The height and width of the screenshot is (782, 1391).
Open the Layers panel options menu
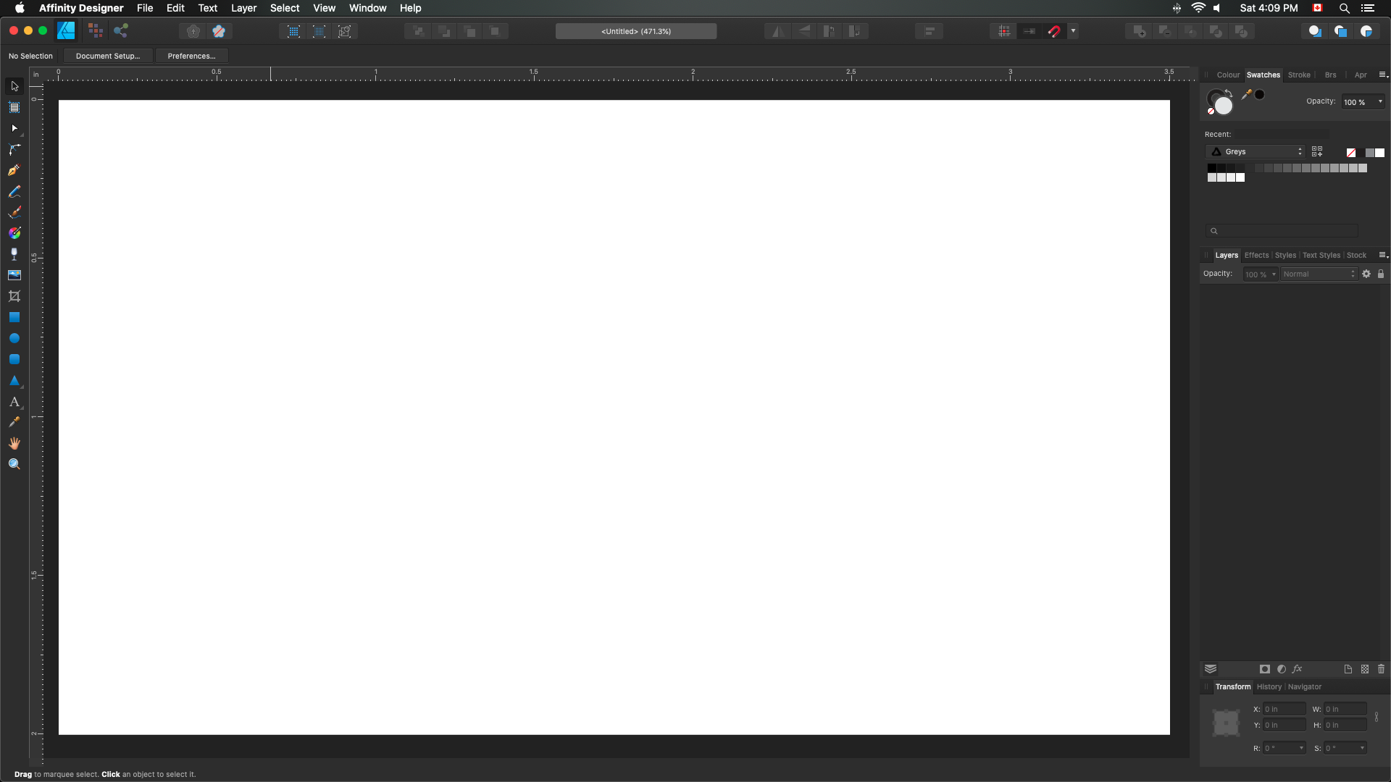1383,255
